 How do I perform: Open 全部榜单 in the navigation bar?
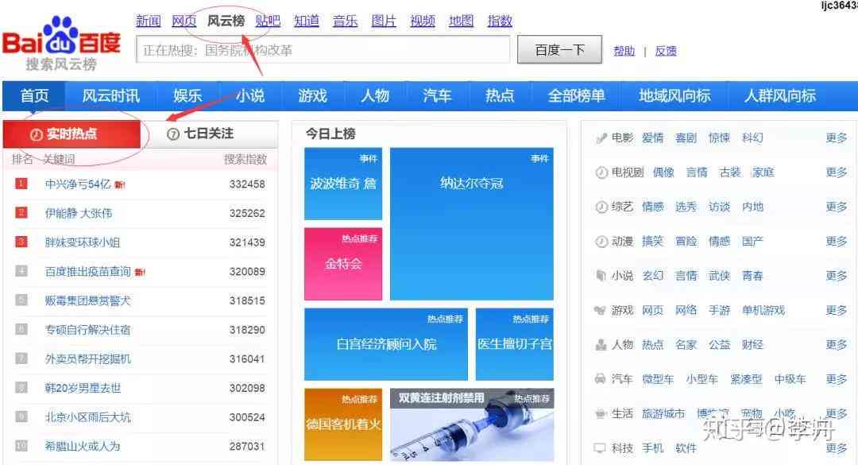[x=577, y=96]
